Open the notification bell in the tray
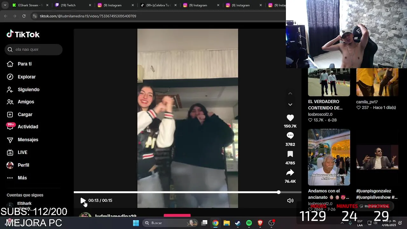Image resolution: width=407 pixels, height=229 pixels. click(x=400, y=223)
